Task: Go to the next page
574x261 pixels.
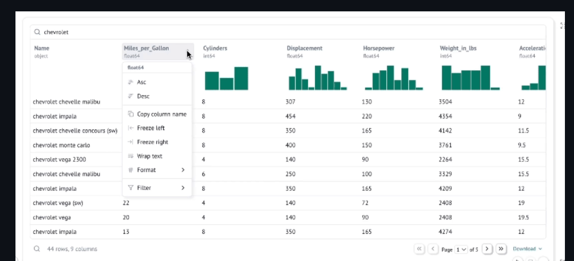Action: (x=487, y=249)
